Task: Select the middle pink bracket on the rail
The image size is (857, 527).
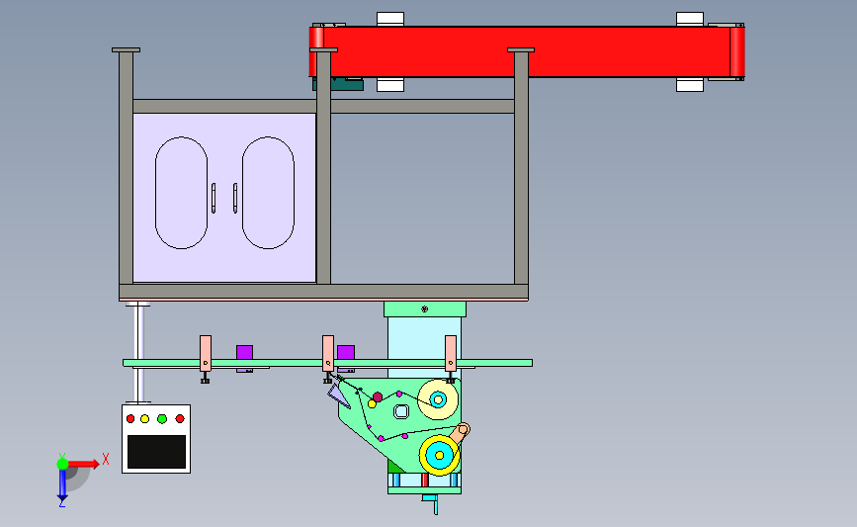Action: pos(328,353)
